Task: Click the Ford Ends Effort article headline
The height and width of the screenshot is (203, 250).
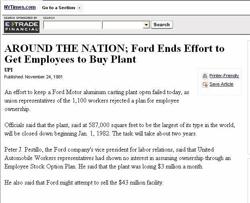Action: click(x=114, y=54)
